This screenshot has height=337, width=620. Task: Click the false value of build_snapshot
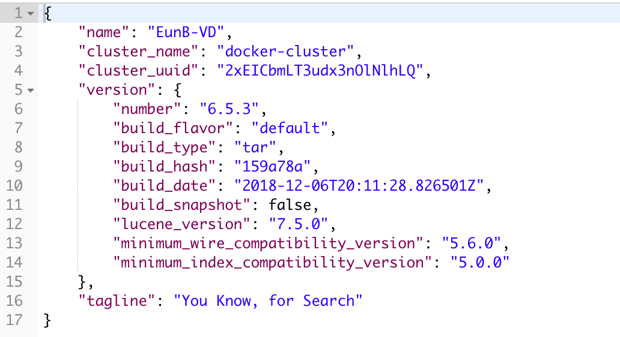(290, 204)
